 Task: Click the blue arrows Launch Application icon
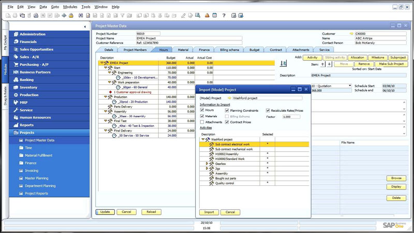64,16
